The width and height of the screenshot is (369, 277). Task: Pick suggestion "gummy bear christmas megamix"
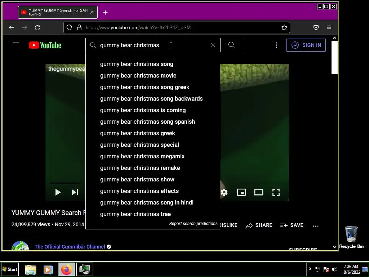(153, 157)
